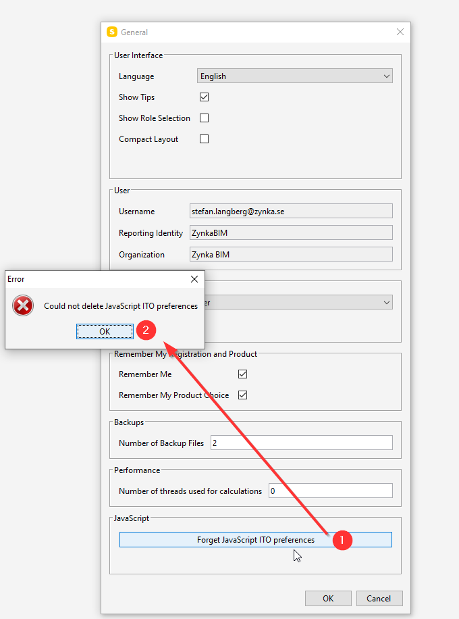
Task: Click the Username field with stefan.langberg@zynka.se
Action: (x=291, y=212)
